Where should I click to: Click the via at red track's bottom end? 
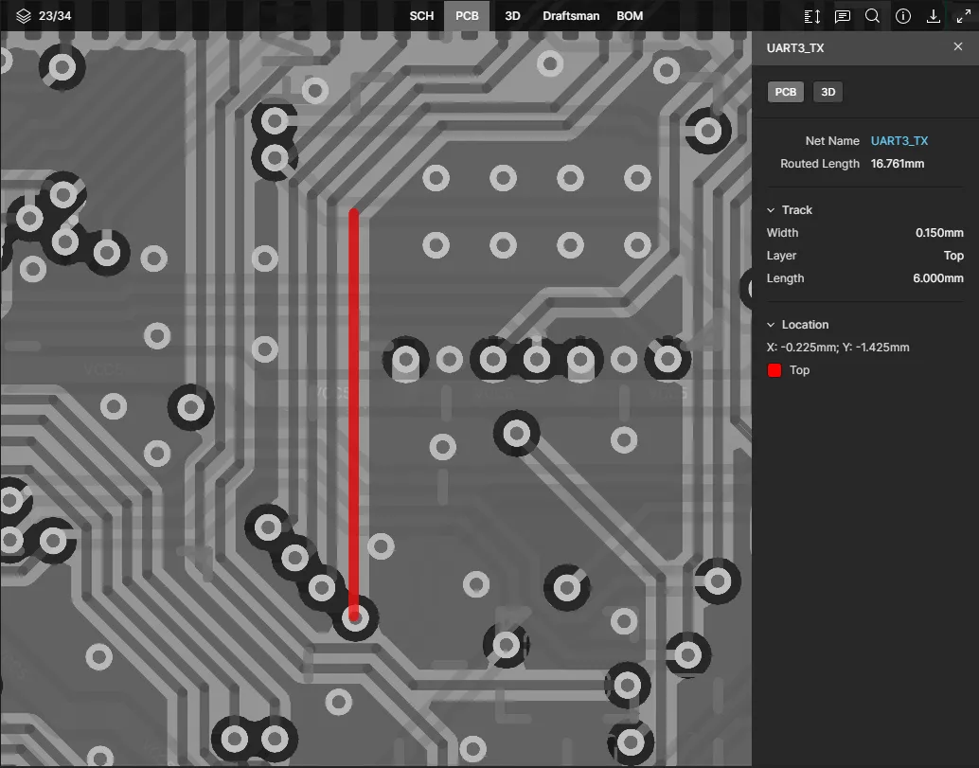(355, 618)
